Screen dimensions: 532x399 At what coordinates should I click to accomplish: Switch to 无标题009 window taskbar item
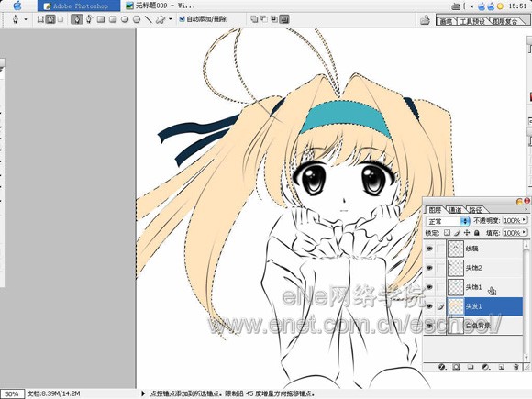point(161,6)
